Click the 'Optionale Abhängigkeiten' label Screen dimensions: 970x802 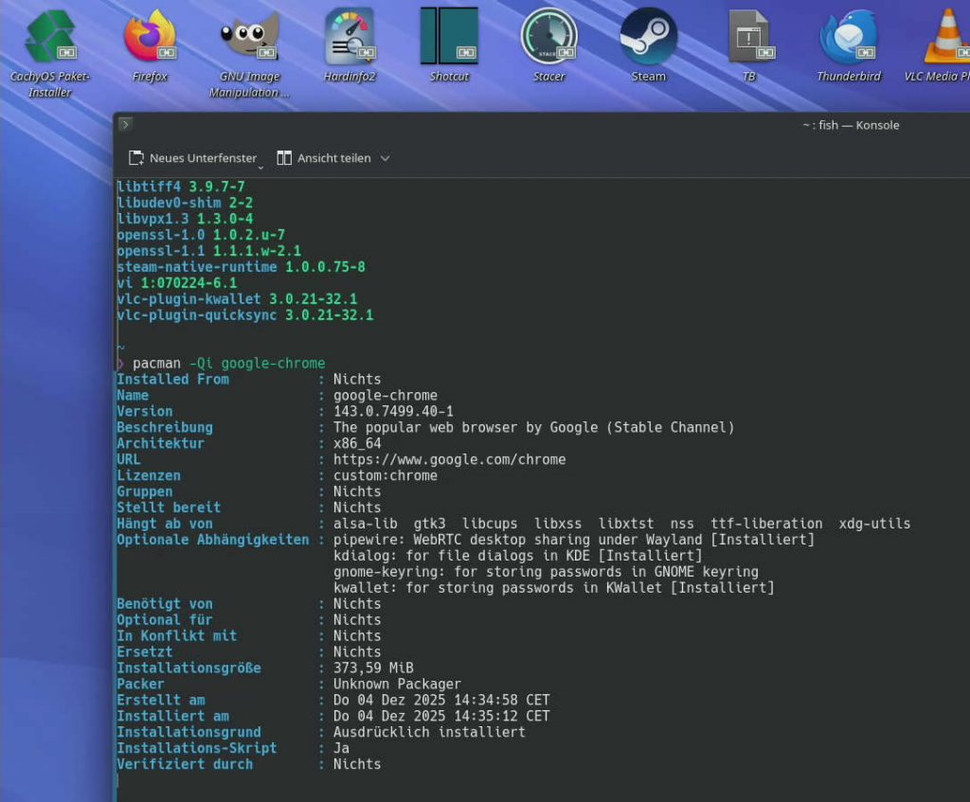(213, 540)
